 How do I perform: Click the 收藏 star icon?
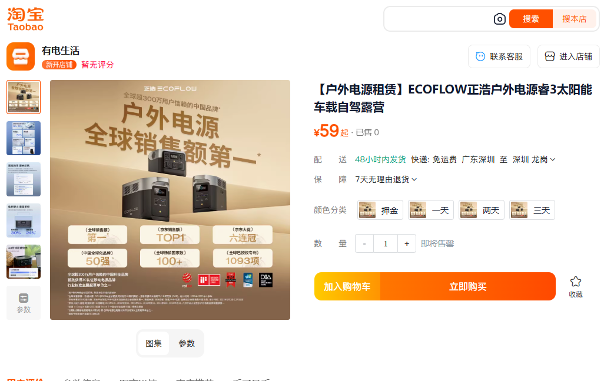[576, 282]
